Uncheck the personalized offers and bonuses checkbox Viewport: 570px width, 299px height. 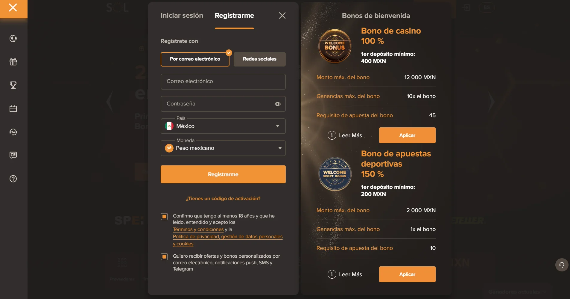164,257
